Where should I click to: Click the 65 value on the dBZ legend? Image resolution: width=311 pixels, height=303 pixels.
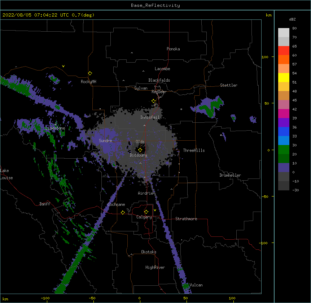(x=294, y=46)
